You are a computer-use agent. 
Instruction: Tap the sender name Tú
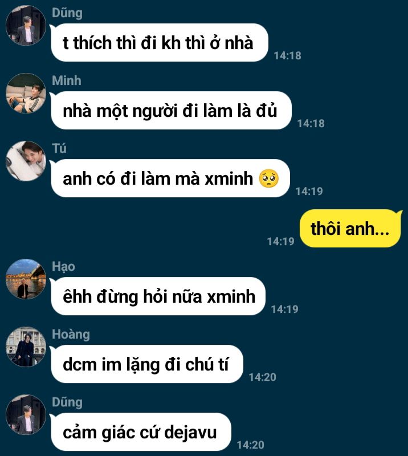click(x=59, y=148)
